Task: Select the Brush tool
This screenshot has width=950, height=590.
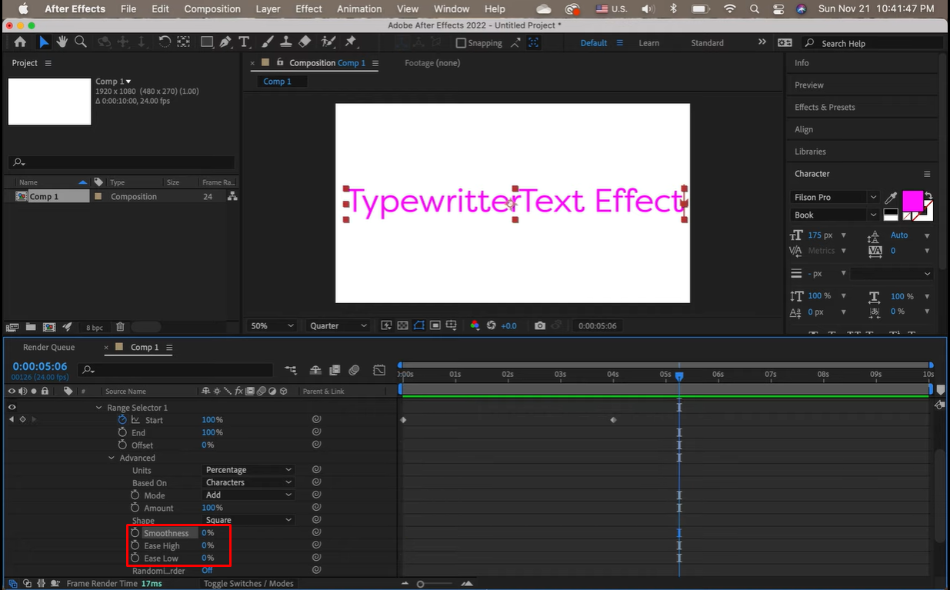Action: click(x=268, y=42)
